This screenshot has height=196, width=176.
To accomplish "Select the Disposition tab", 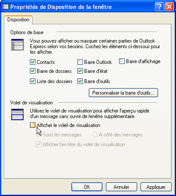I will [18, 20].
